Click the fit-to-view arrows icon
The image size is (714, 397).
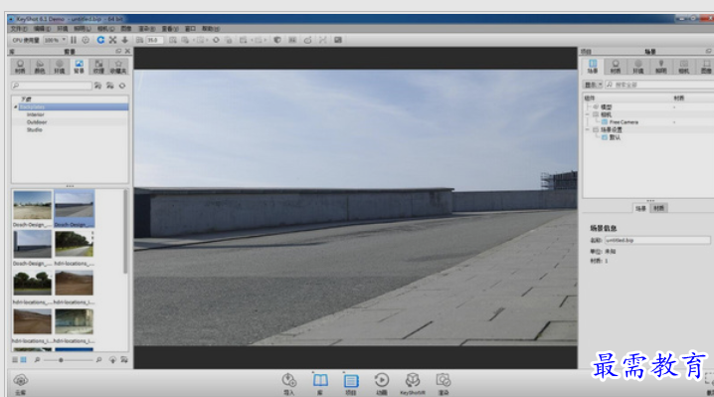pyautogui.click(x=112, y=40)
